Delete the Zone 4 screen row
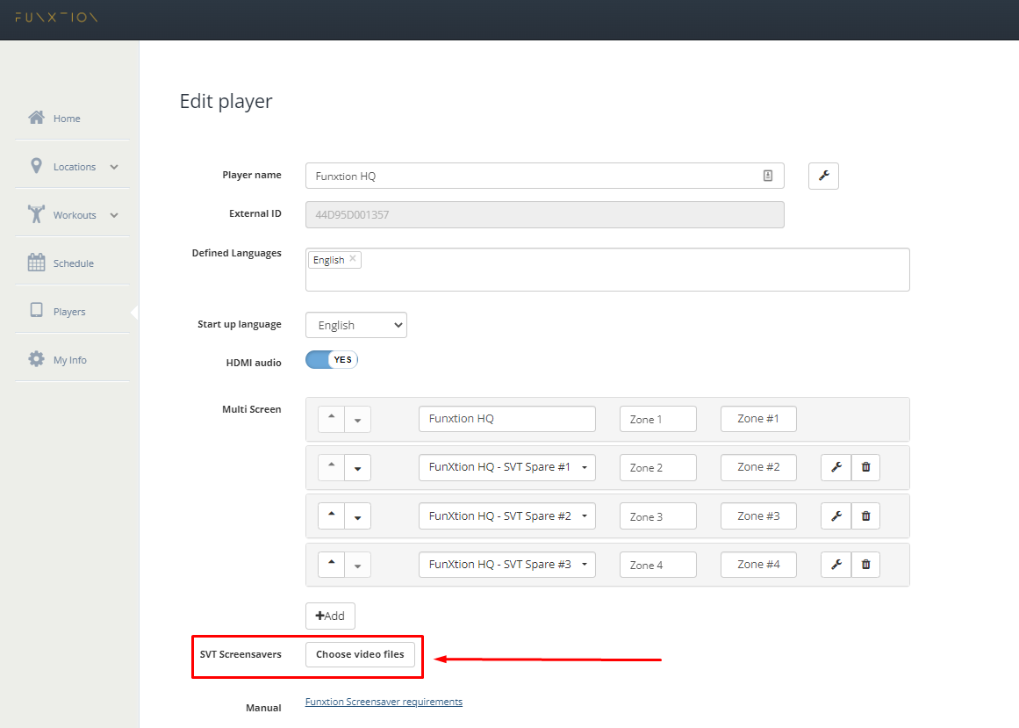1019x728 pixels. coord(865,564)
